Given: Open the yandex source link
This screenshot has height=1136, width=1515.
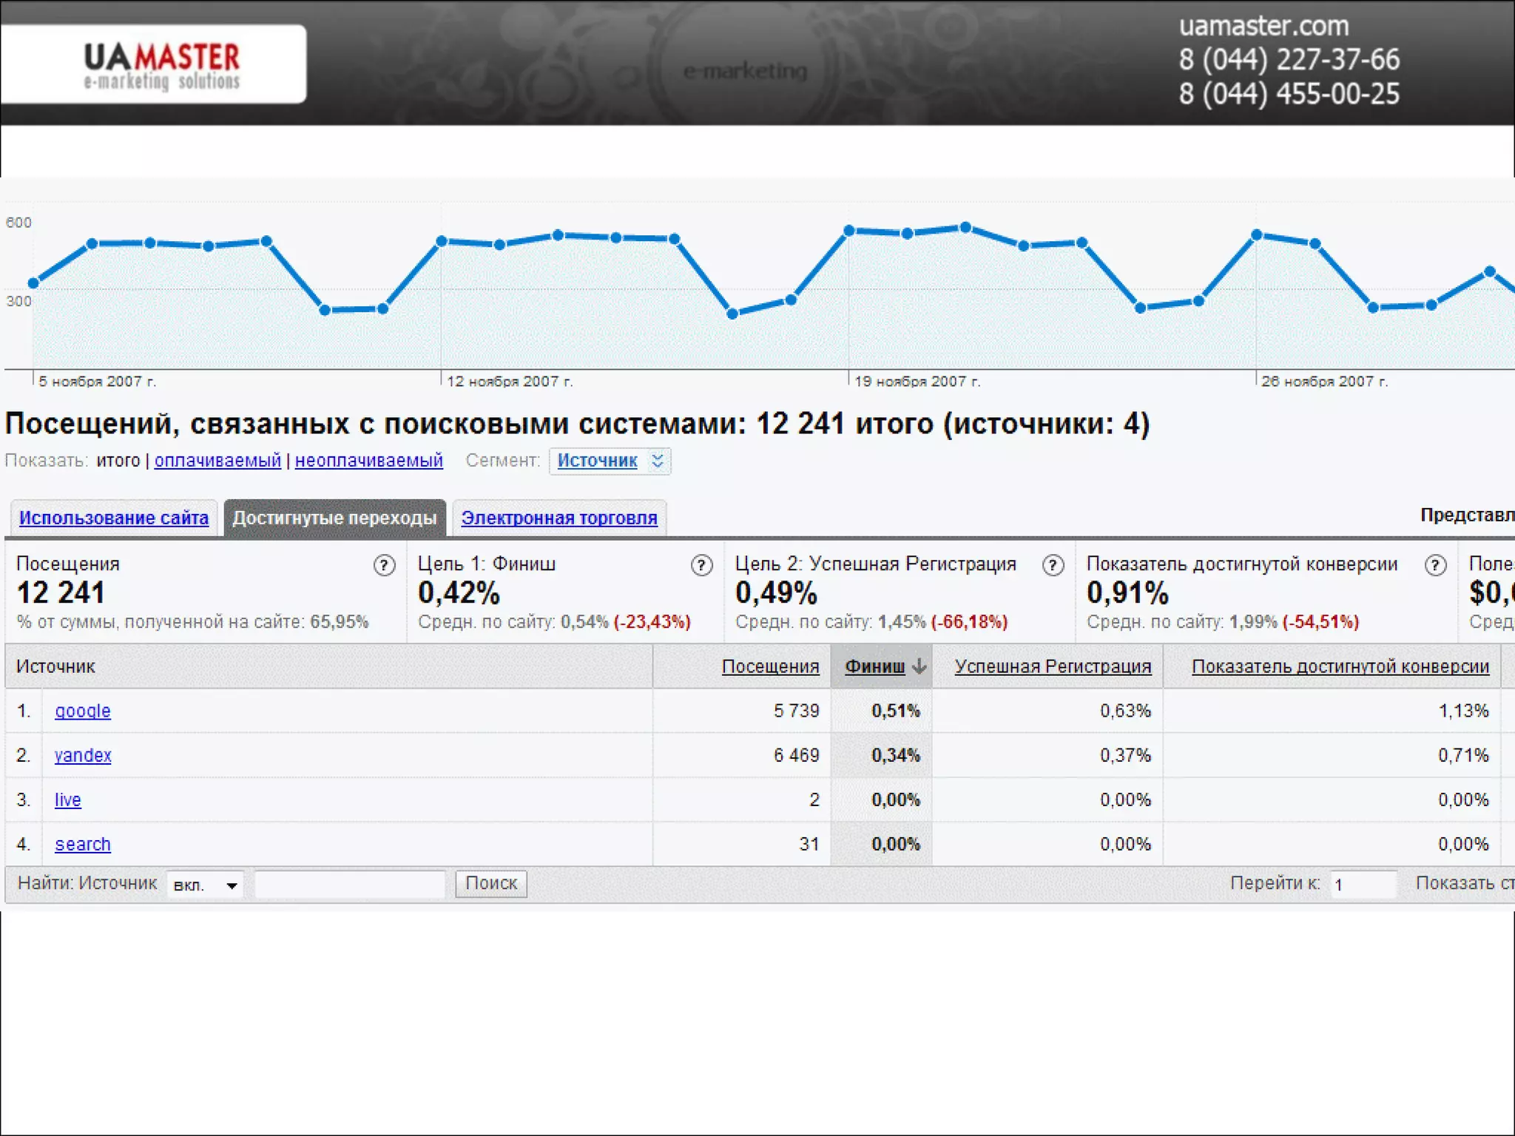Looking at the screenshot, I should (83, 755).
